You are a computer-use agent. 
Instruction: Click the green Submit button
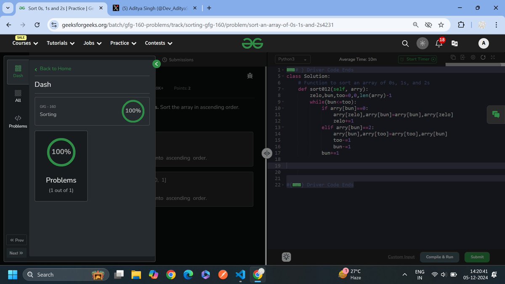[477, 257]
